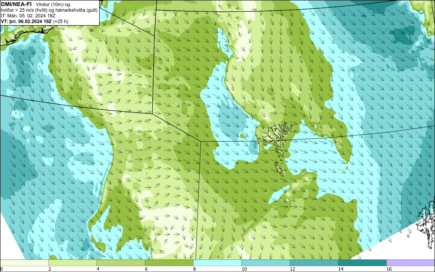The height and width of the screenshot is (272, 435).
Task: Click the 4-6 m/s green legend band
Action: coord(120,262)
